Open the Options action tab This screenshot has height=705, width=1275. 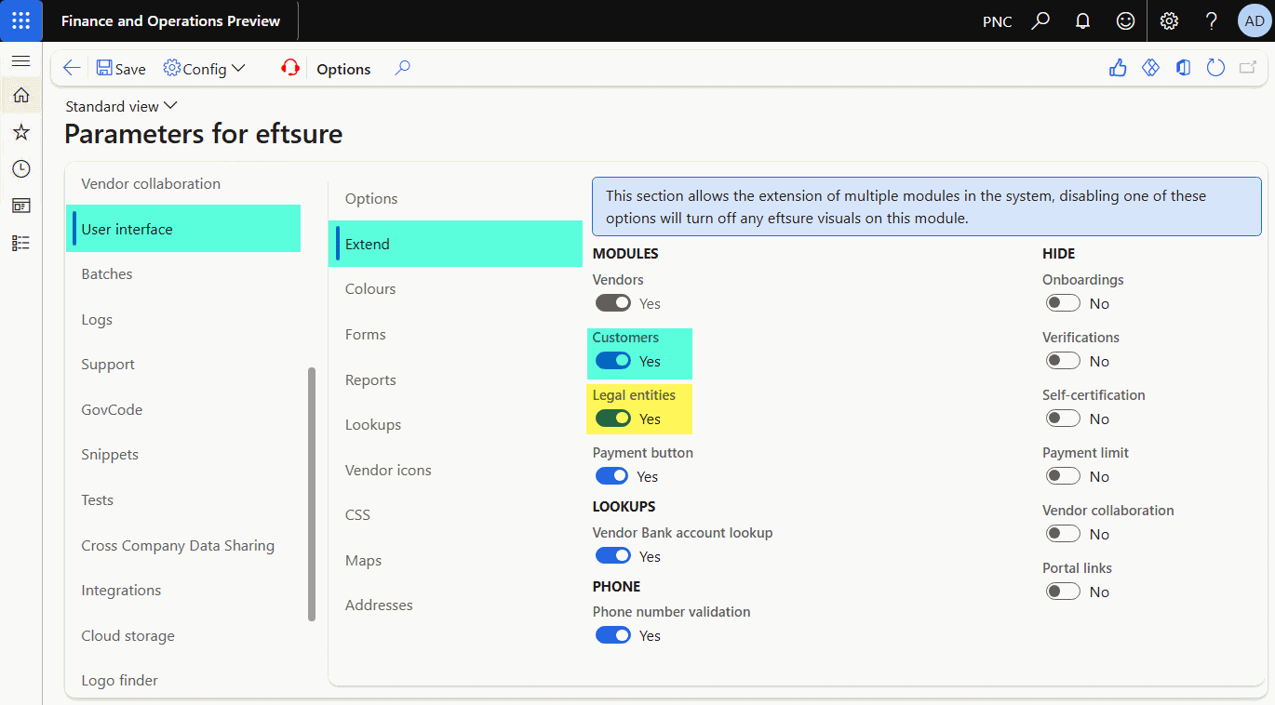tap(343, 69)
